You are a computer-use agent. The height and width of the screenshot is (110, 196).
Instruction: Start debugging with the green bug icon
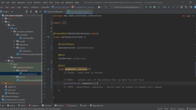[150, 7]
